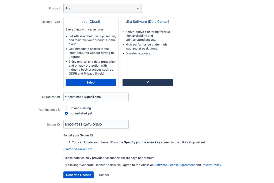Image resolution: width=274 pixels, height=183 pixels.
Task: Open the Software License Agreement
Action: (x=174, y=165)
